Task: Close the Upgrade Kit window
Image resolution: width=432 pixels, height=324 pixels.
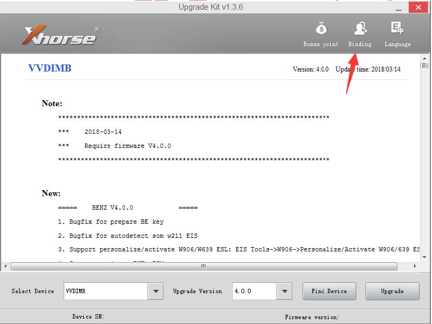Action: click(418, 8)
